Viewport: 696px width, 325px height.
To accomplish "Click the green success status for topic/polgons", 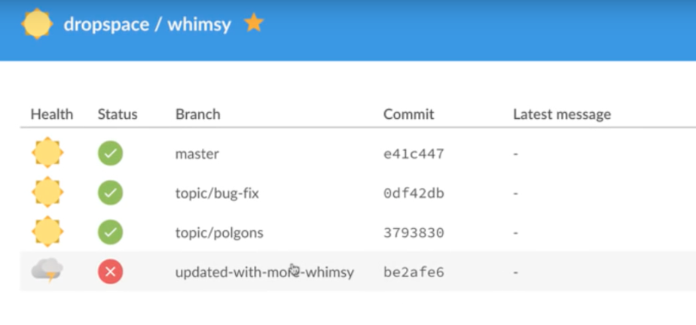I will coord(111,232).
